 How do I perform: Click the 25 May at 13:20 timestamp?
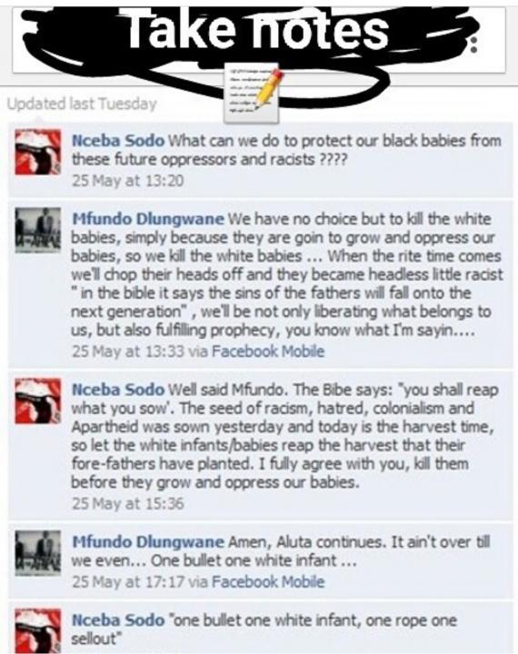(x=128, y=181)
